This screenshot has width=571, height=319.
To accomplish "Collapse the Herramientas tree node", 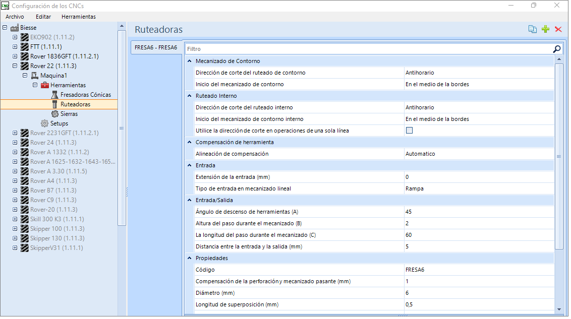I will (x=35, y=85).
